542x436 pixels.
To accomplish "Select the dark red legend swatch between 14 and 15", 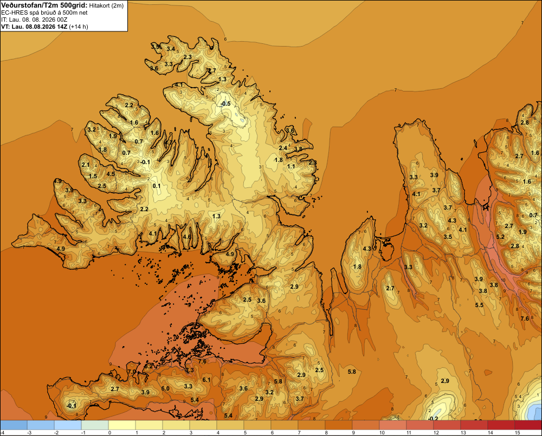I will (501, 425).
